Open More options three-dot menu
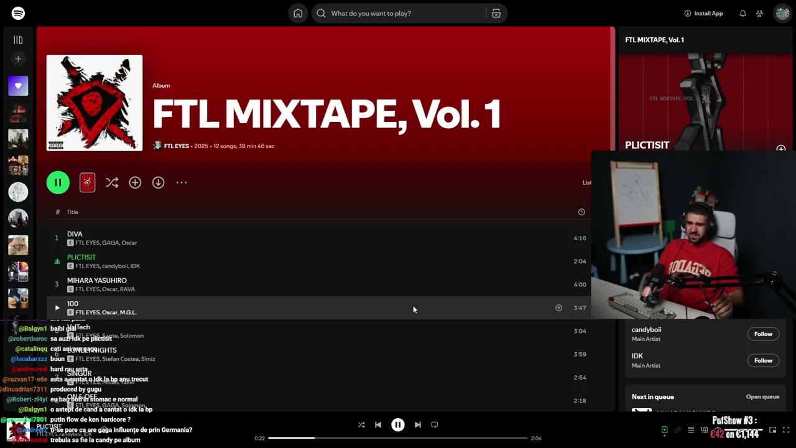The height and width of the screenshot is (448, 796). coord(182,182)
